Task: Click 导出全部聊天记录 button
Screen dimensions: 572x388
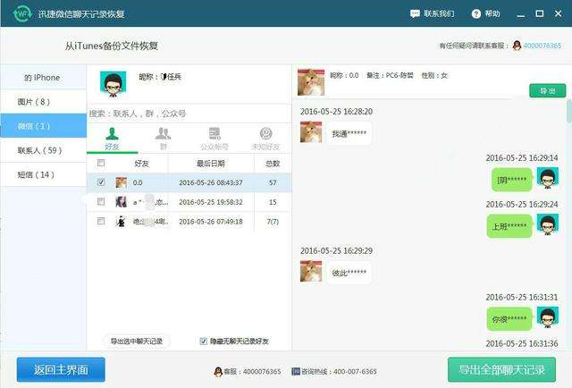Action: 501,369
